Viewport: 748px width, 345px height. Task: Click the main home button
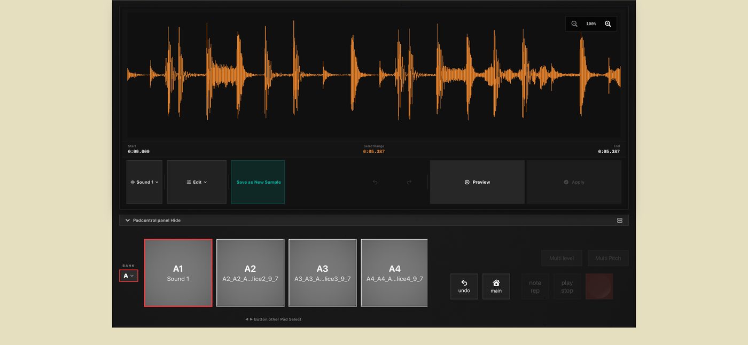pos(496,286)
